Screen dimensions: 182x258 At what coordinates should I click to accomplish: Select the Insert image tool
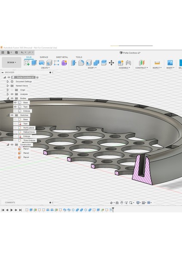(x=170, y=63)
